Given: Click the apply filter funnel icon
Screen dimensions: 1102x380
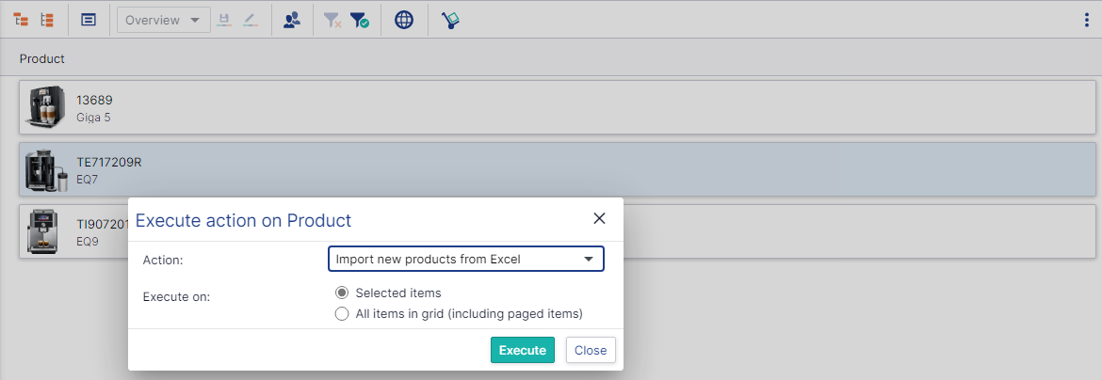Looking at the screenshot, I should point(359,21).
